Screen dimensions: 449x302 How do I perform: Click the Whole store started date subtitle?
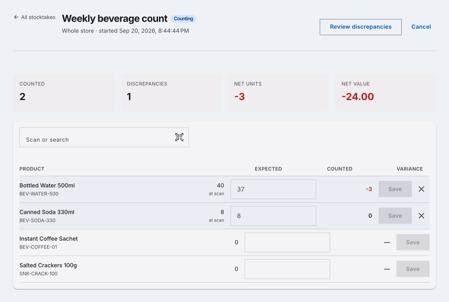tap(125, 31)
